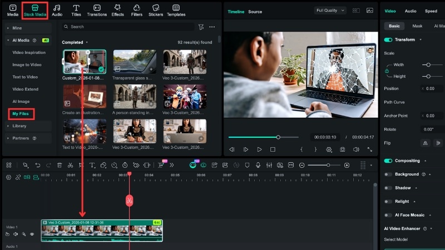This screenshot has width=445, height=250.
Task: Open the three-dot more options menu
Action: pyautogui.click(x=212, y=27)
